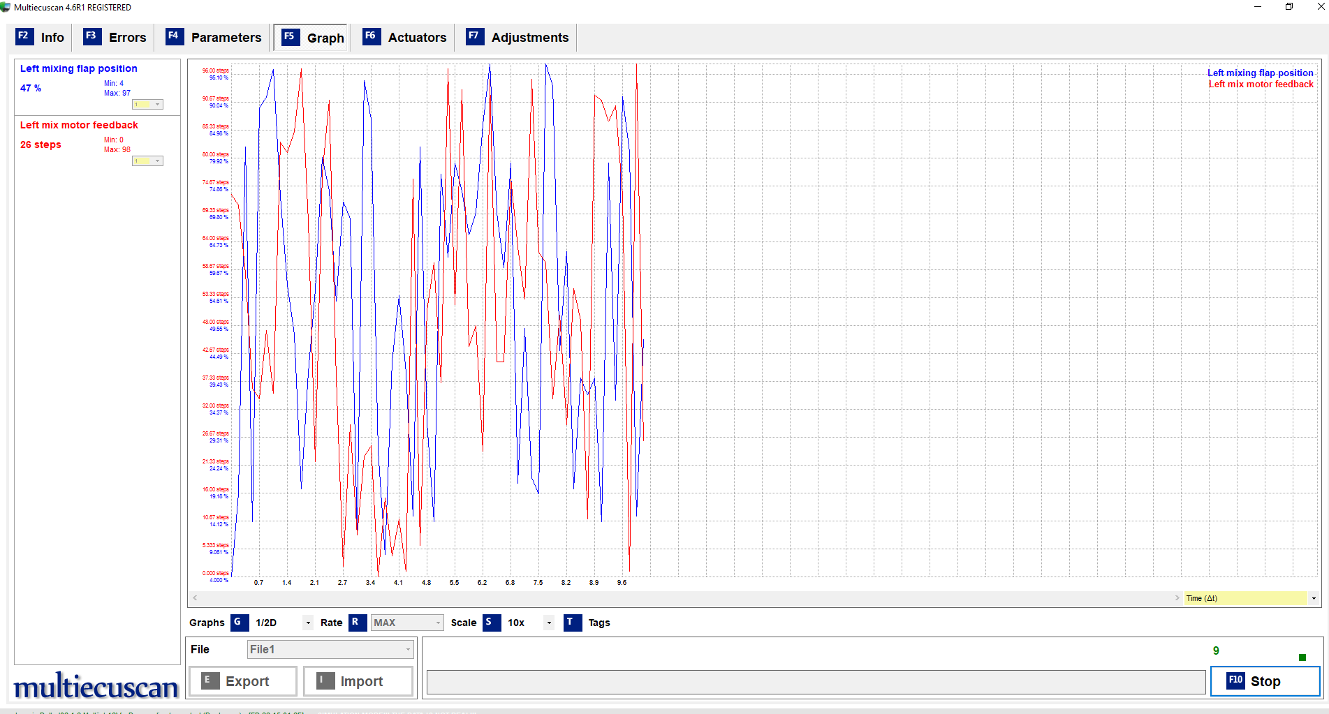Click the green recording indicator square
The width and height of the screenshot is (1329, 714).
(1302, 657)
